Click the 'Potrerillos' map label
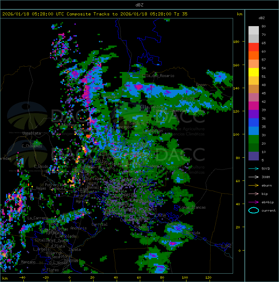This screenshot has width=279, height=282. point(56,185)
